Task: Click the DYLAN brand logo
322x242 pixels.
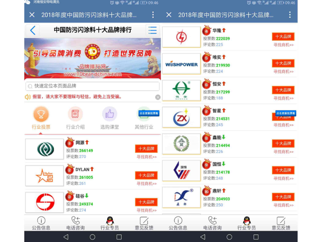Action: 44,175
